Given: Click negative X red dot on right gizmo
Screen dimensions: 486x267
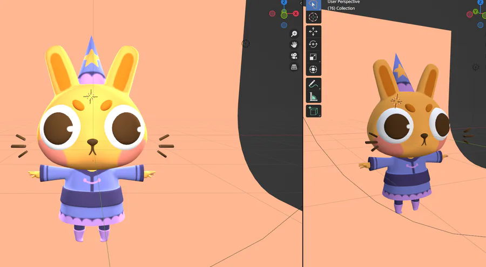Looking at the screenshot, I should tap(470, 15).
